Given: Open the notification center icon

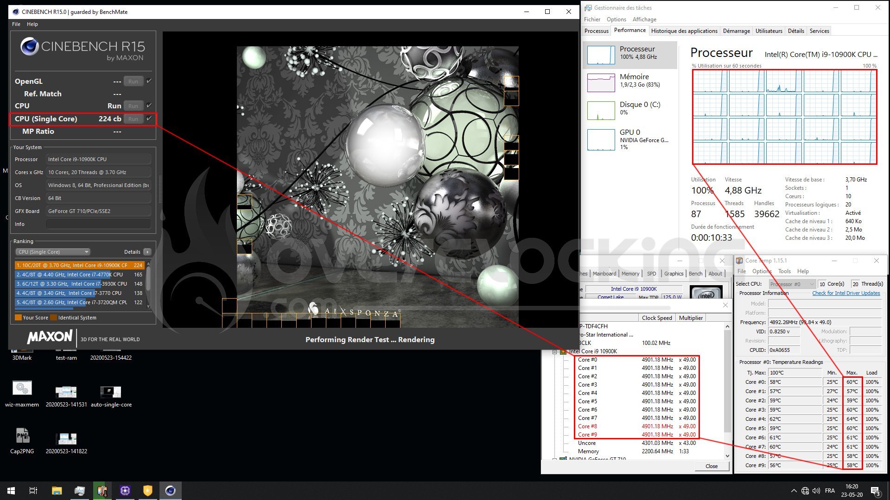Looking at the screenshot, I should click(x=875, y=491).
